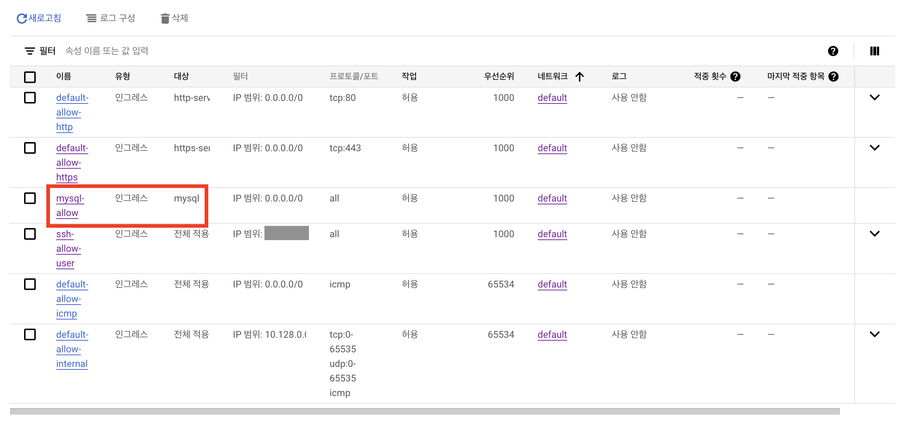
Task: Click the 로그 구성 list icon
Action: (91, 18)
